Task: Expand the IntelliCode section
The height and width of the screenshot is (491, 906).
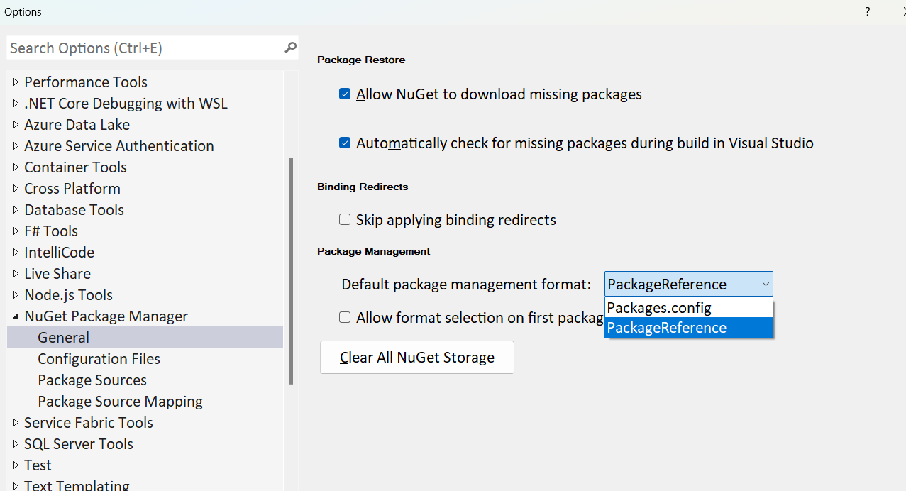Action: (x=16, y=252)
